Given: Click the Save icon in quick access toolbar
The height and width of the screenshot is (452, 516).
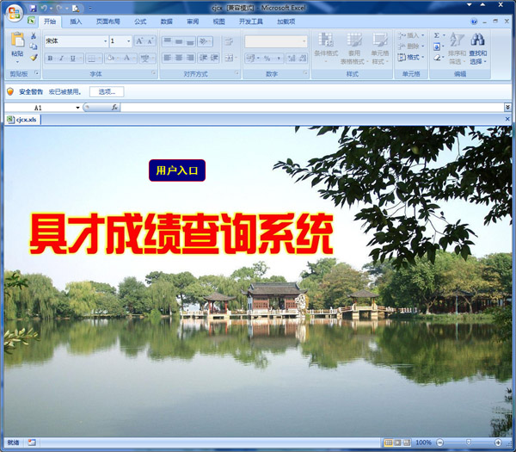Looking at the screenshot, I should click(33, 9).
